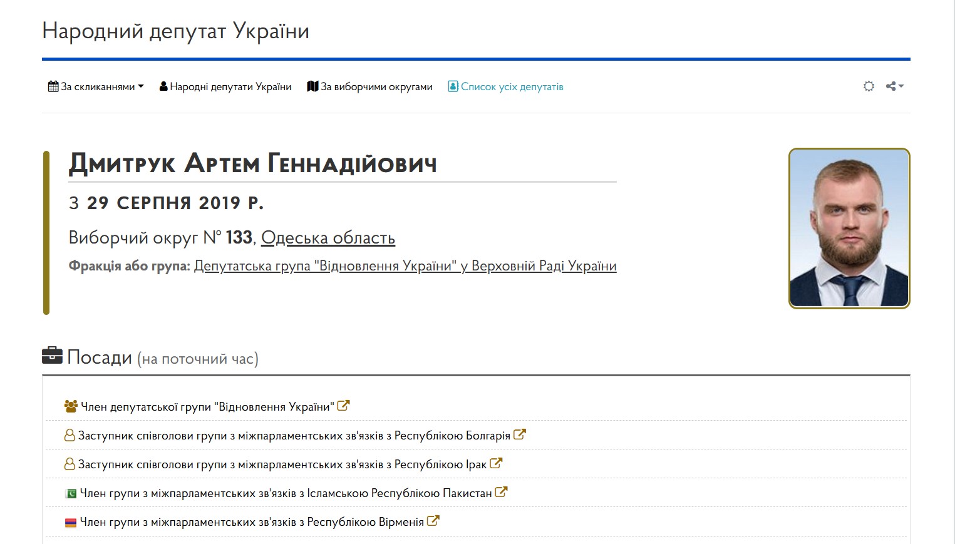Open За виборчими округами menu item
The width and height of the screenshot is (955, 544).
tap(369, 86)
